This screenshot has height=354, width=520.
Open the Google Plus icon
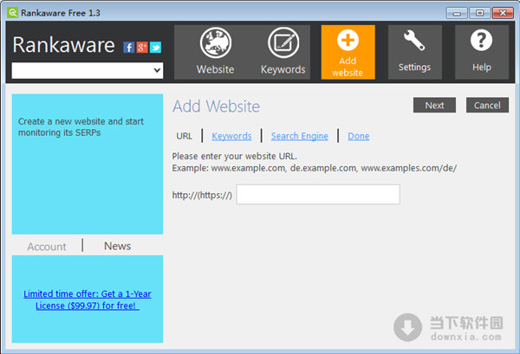142,48
